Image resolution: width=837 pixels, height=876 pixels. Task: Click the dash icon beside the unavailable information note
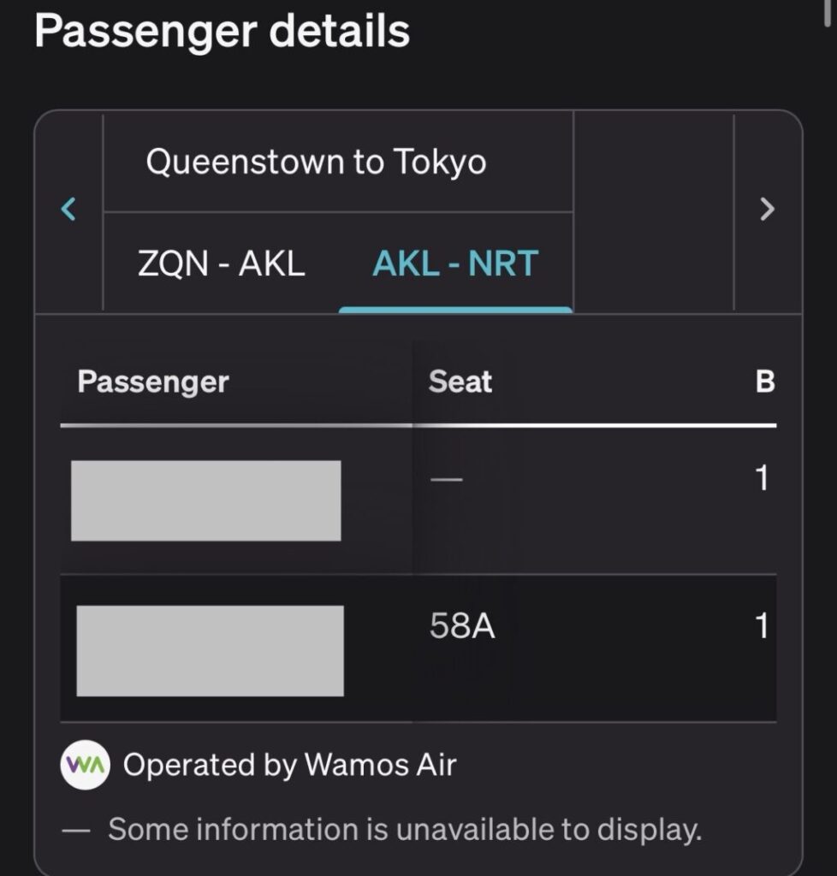(76, 829)
